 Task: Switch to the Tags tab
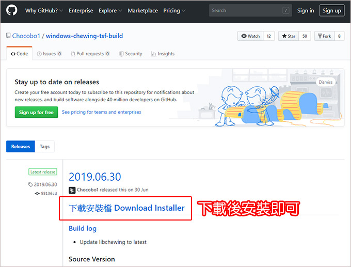44,147
